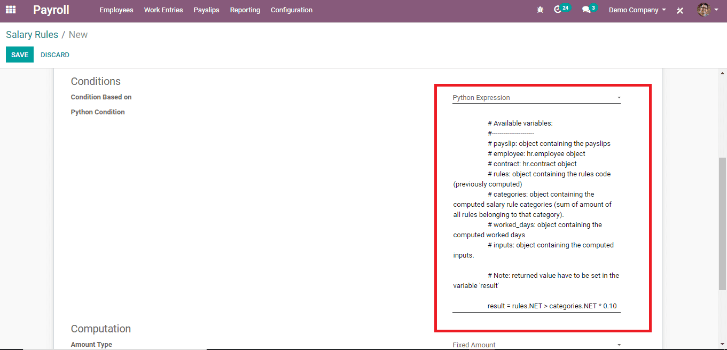
Task: Click the Python Condition label
Action: coord(98,112)
